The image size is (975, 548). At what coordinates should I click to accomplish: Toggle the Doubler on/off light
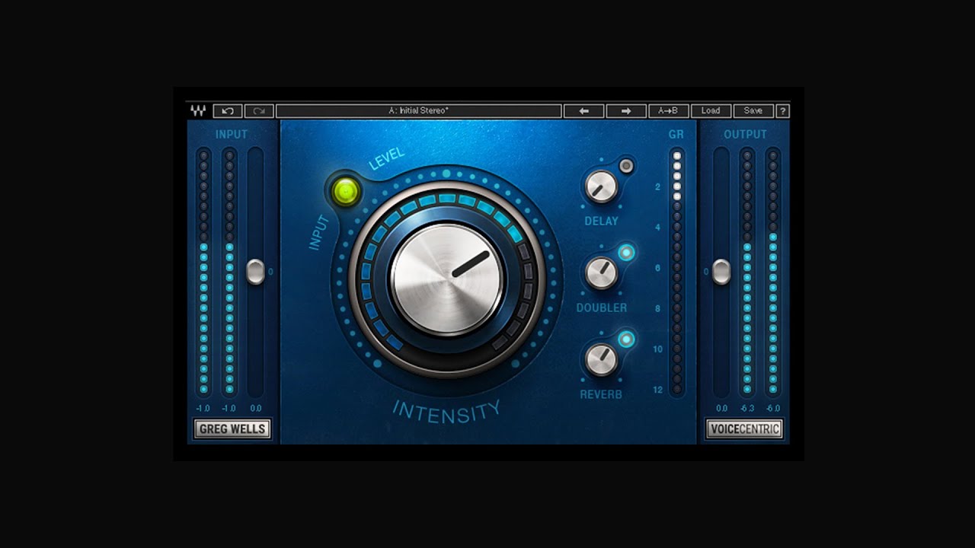[x=626, y=253]
